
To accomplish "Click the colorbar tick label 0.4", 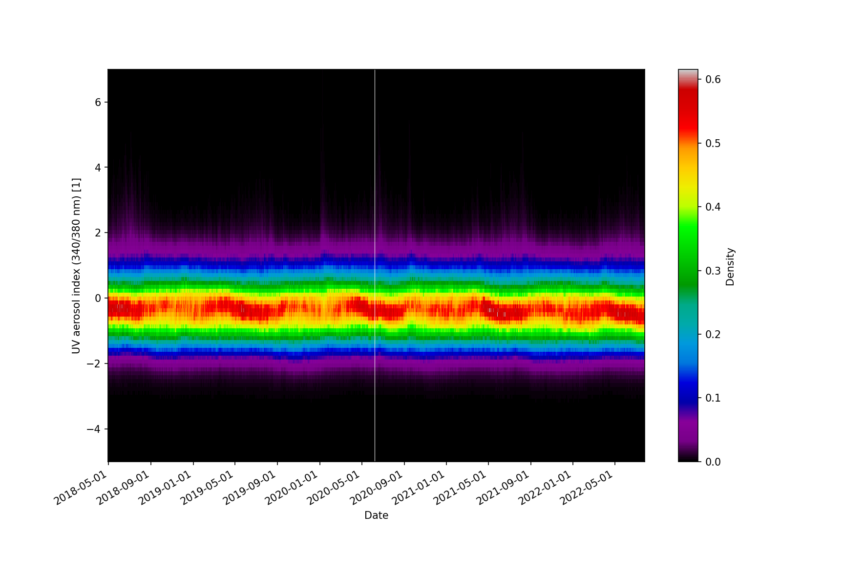I will pyautogui.click(x=713, y=207).
